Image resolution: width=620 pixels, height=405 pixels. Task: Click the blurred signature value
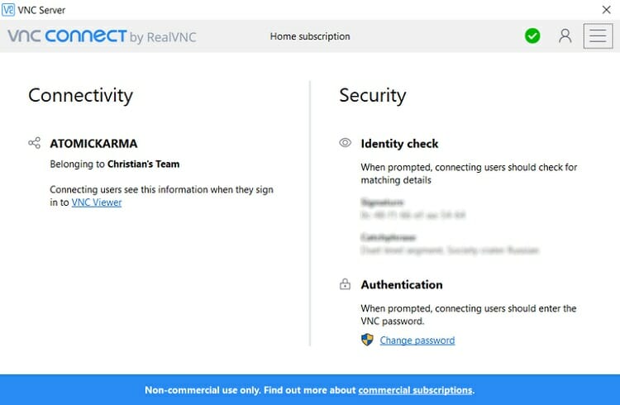coord(413,215)
